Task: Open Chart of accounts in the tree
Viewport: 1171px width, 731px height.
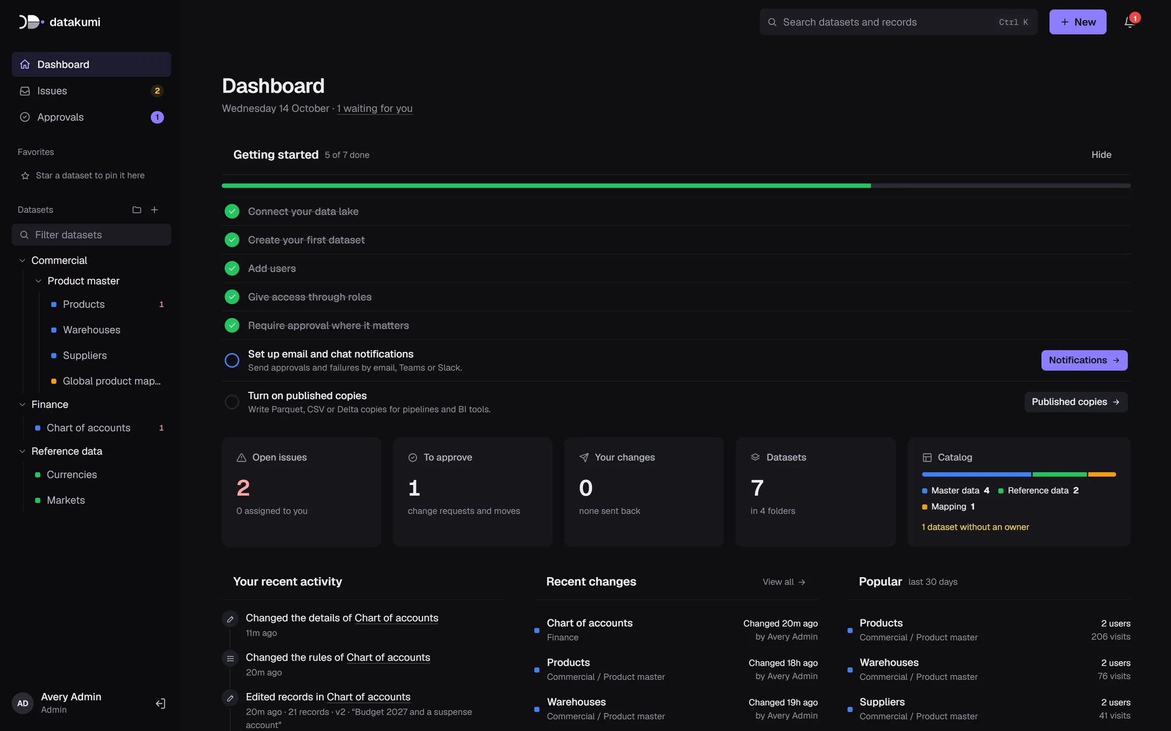Action: point(100,428)
